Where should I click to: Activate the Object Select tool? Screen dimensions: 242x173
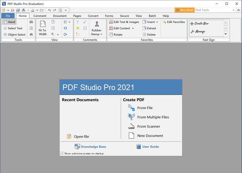coord(15,35)
